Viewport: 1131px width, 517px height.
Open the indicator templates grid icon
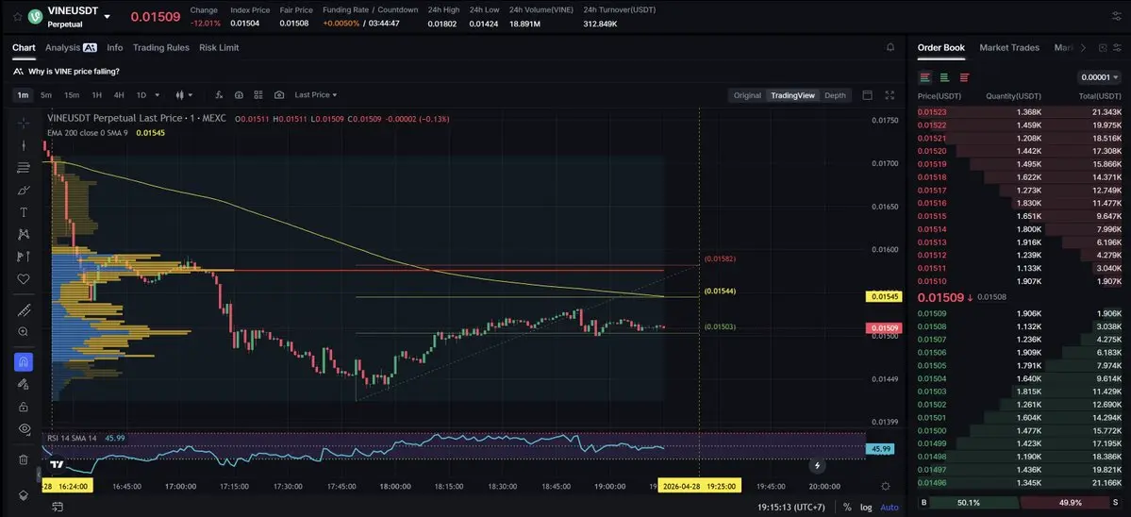[258, 94]
